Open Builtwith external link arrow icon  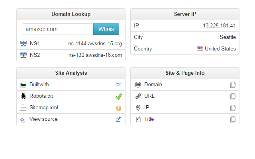pyautogui.click(x=118, y=85)
